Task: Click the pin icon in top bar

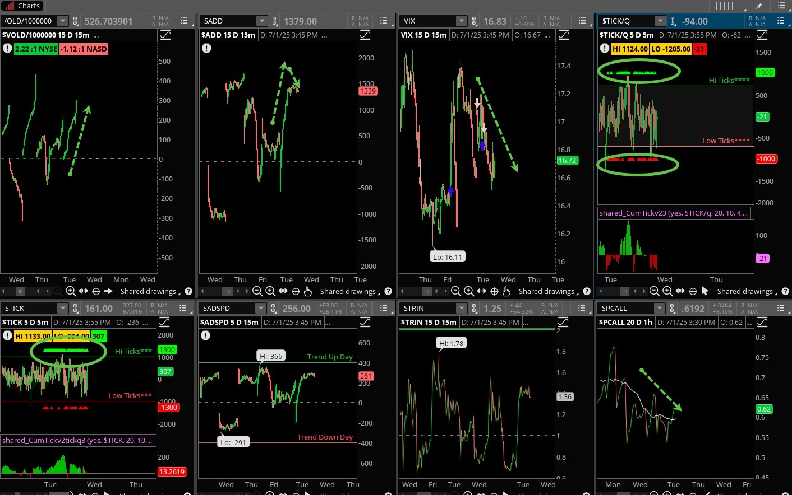Action: [759, 6]
